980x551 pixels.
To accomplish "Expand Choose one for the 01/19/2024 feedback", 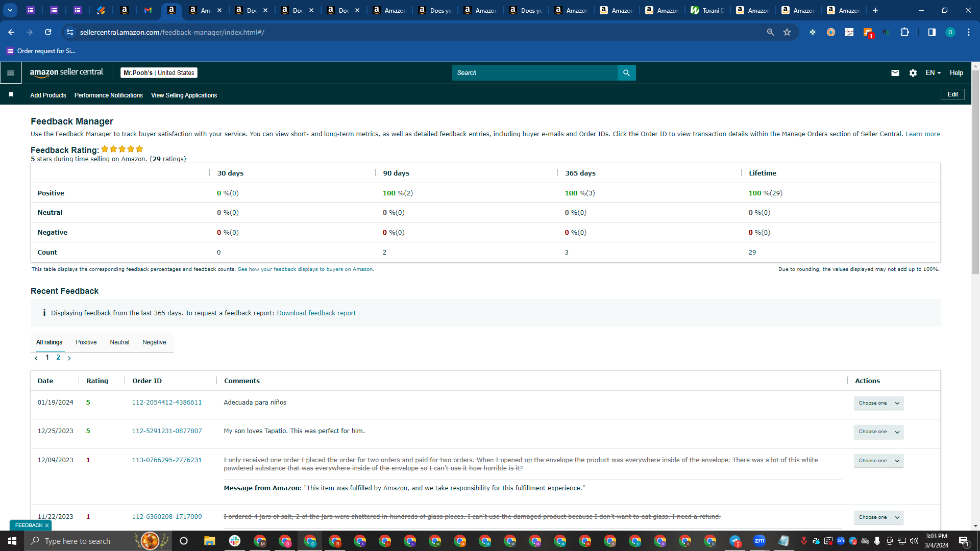I will 878,403.
